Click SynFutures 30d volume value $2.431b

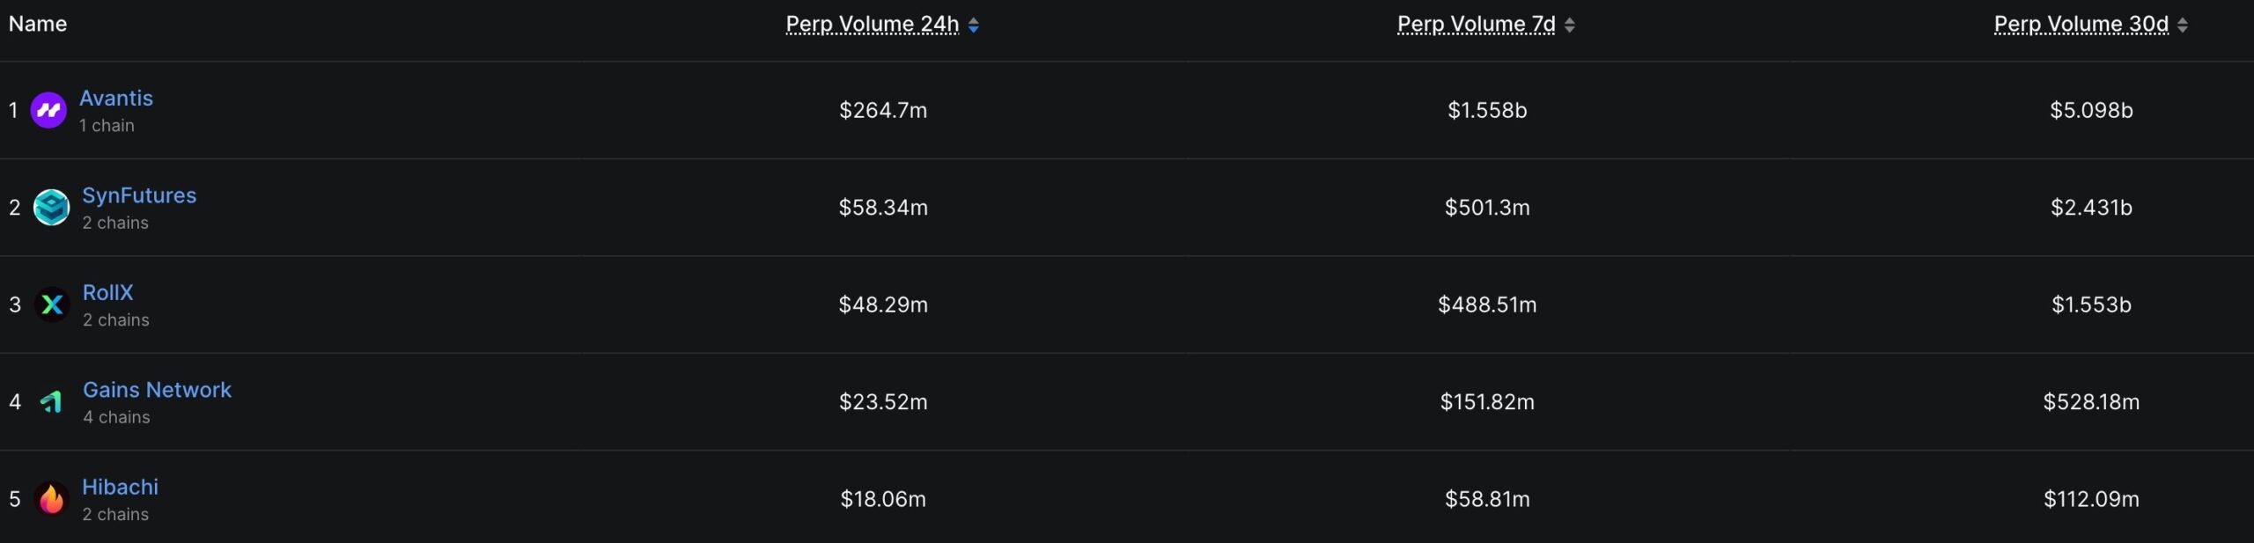2091,208
